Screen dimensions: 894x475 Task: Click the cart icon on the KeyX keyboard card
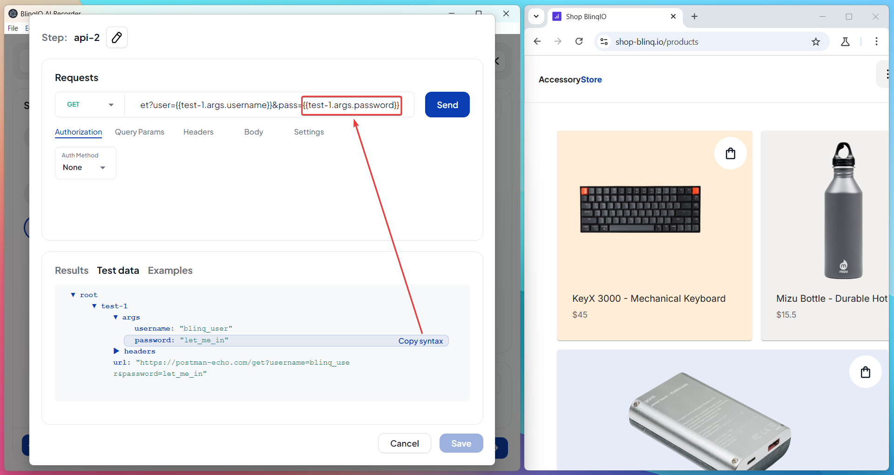(x=730, y=153)
